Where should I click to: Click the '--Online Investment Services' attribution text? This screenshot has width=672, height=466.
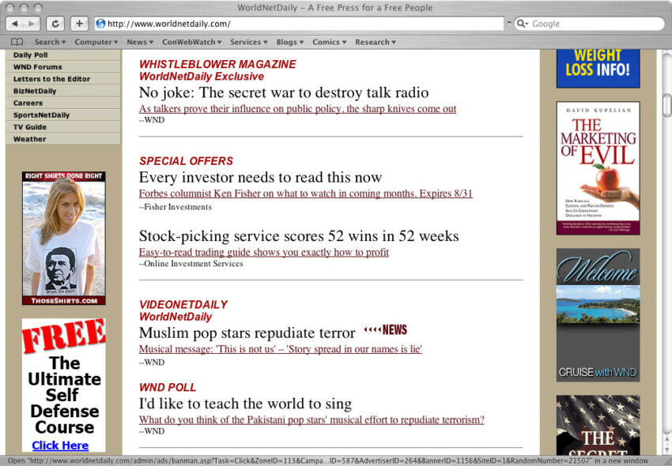coord(191,264)
